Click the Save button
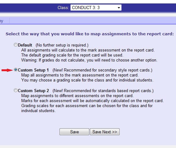This screenshot has height=148, width=176. 74,132
